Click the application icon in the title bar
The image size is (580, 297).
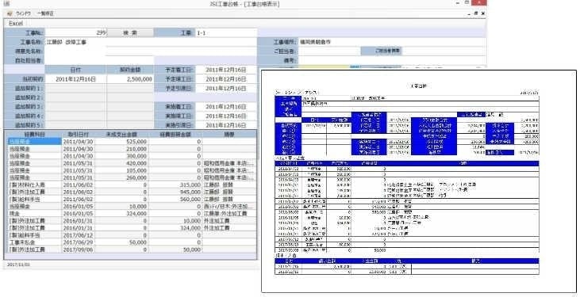pyautogui.click(x=6, y=4)
